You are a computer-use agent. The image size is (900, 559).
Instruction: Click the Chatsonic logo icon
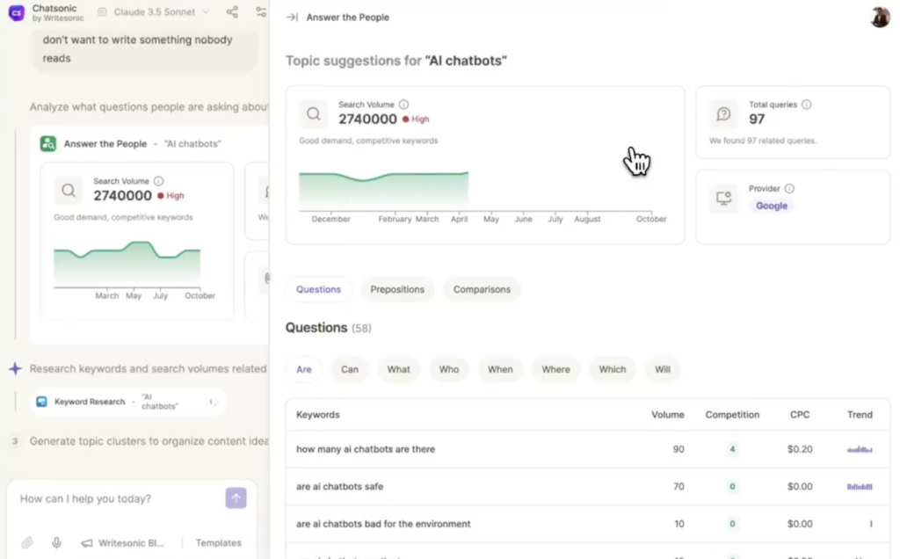point(17,12)
